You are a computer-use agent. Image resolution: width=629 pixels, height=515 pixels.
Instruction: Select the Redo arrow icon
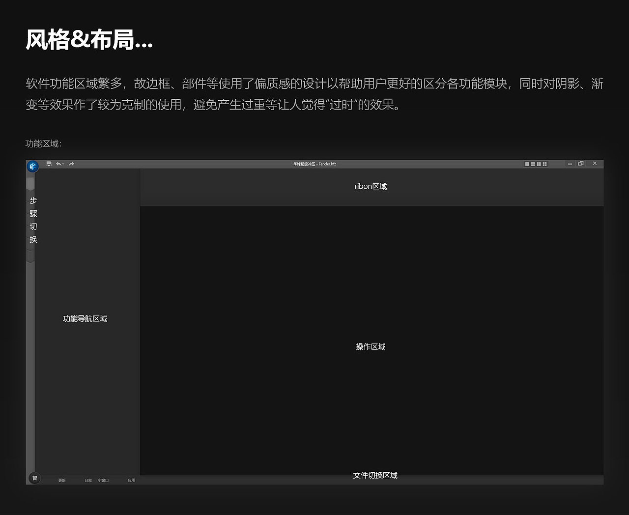pyautogui.click(x=71, y=164)
